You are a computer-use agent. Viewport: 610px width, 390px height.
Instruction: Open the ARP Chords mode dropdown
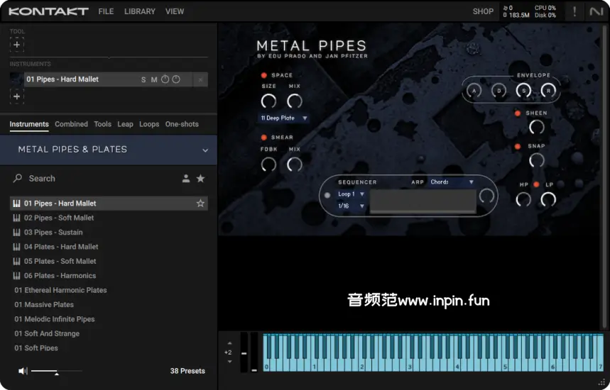(452, 182)
